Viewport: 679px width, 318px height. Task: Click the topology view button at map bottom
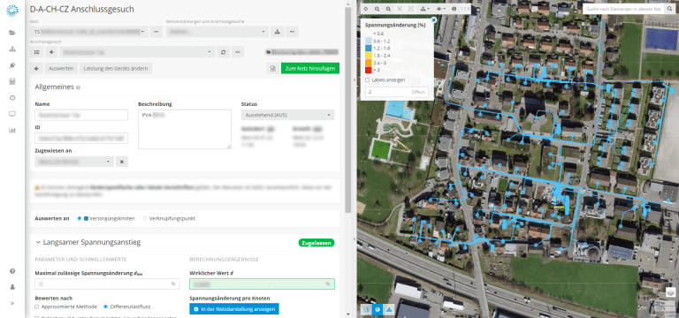pos(389,309)
